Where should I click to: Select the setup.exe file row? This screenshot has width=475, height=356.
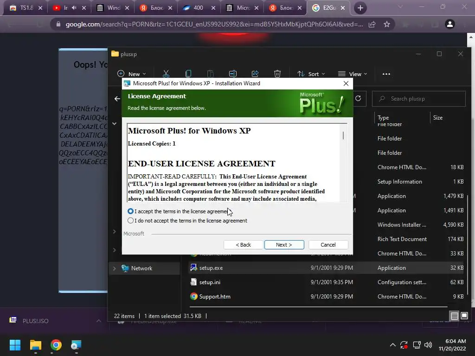click(326, 268)
